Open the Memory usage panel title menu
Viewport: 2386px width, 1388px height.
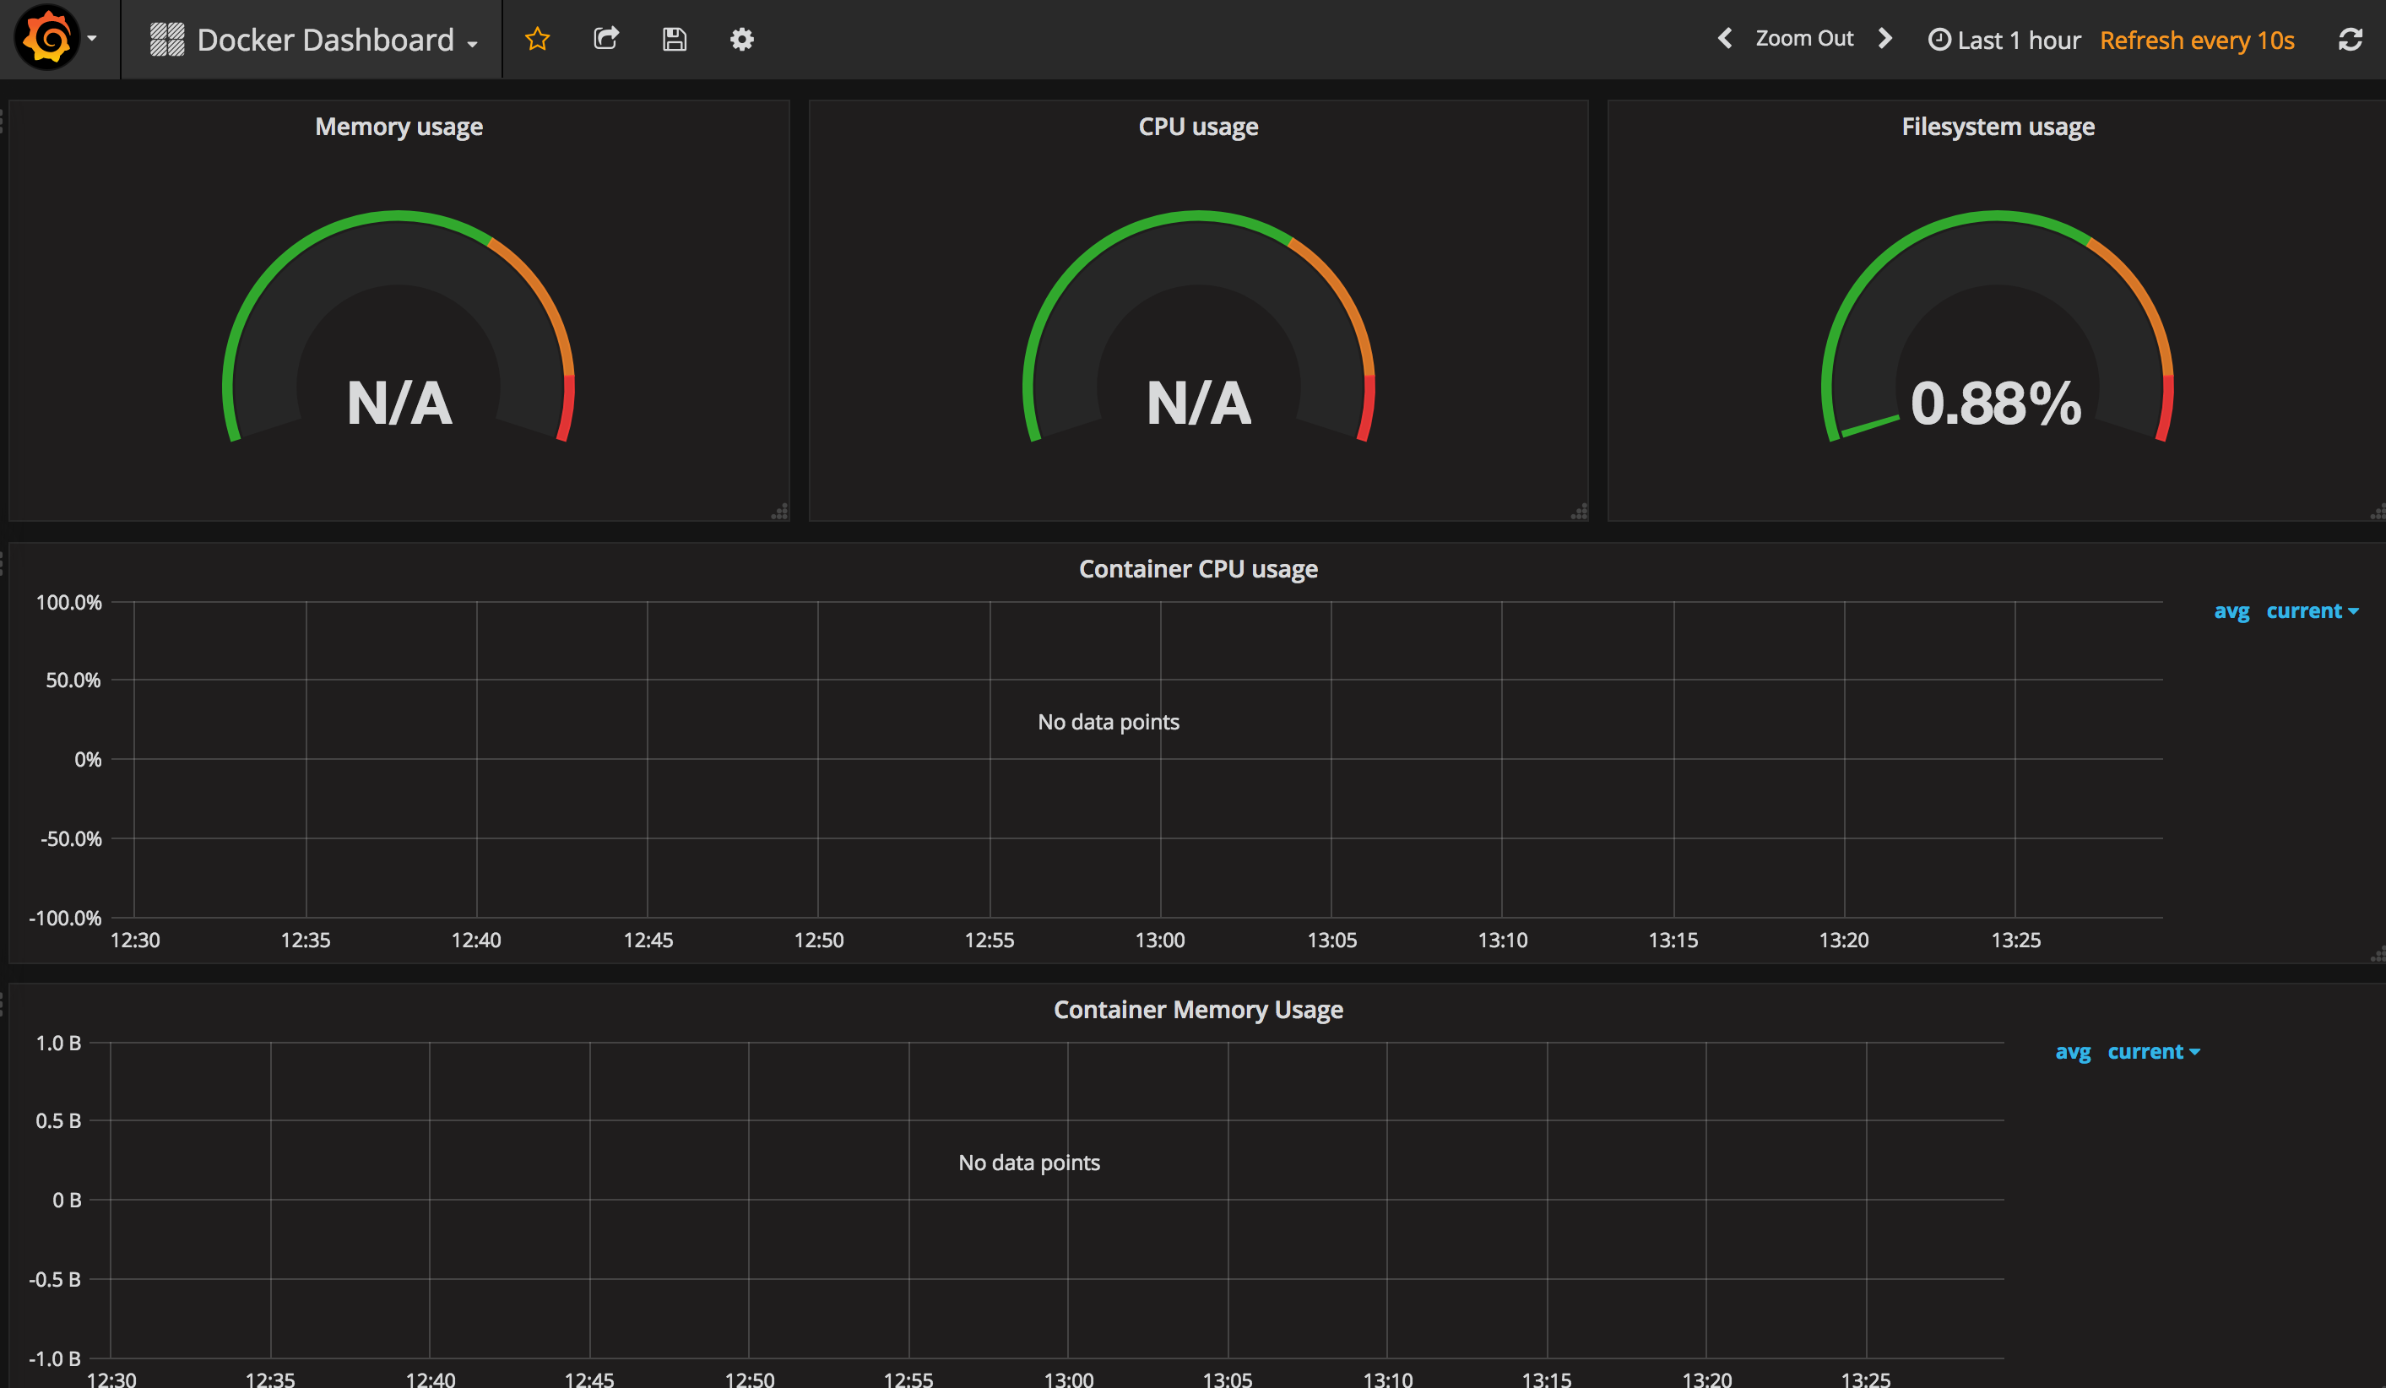[399, 126]
